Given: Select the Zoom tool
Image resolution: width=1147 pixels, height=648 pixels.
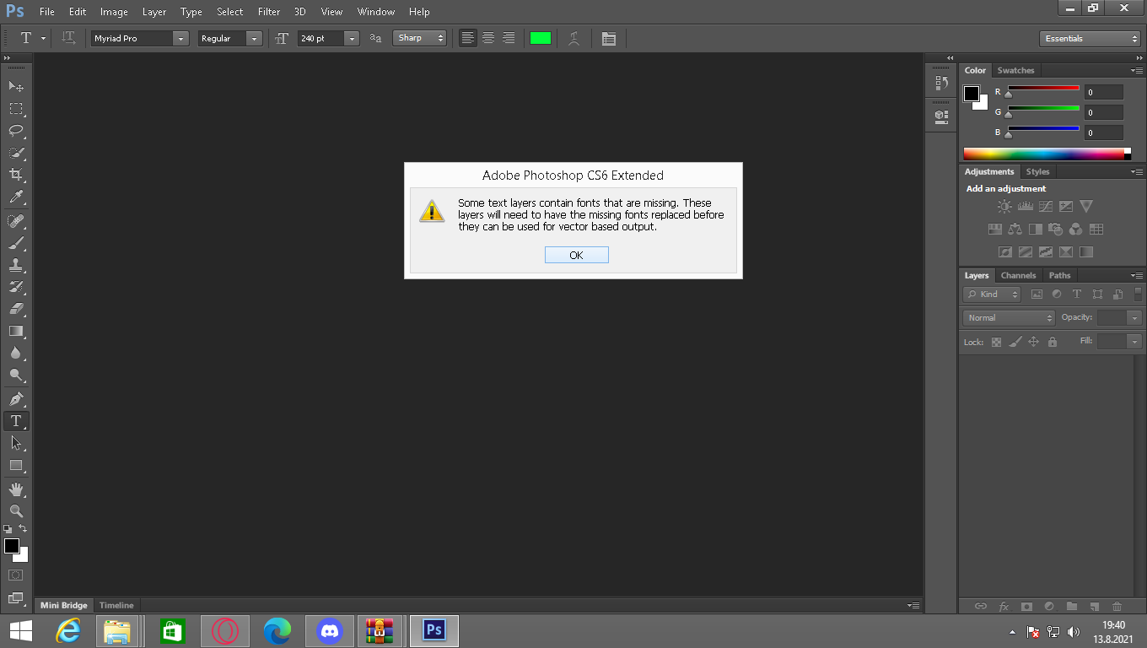Looking at the screenshot, I should tap(16, 511).
